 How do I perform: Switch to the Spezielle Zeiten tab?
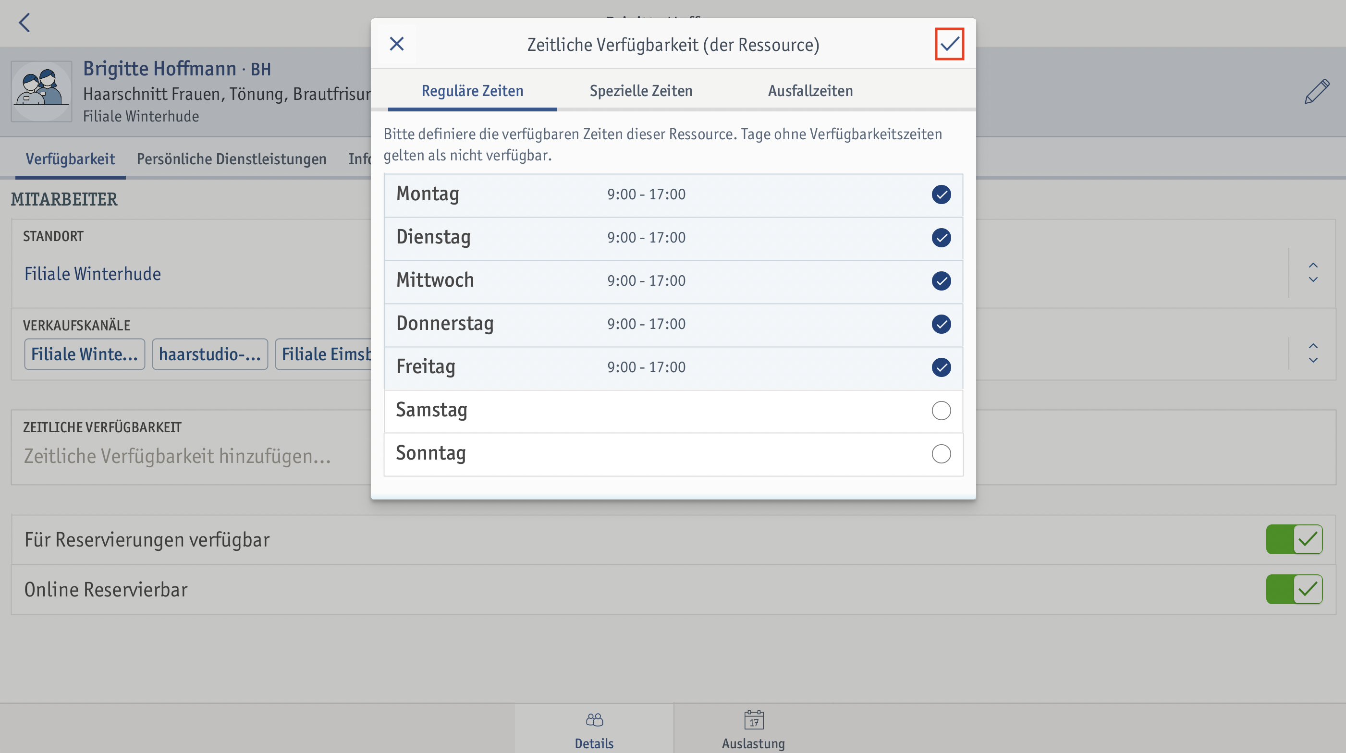(x=641, y=91)
